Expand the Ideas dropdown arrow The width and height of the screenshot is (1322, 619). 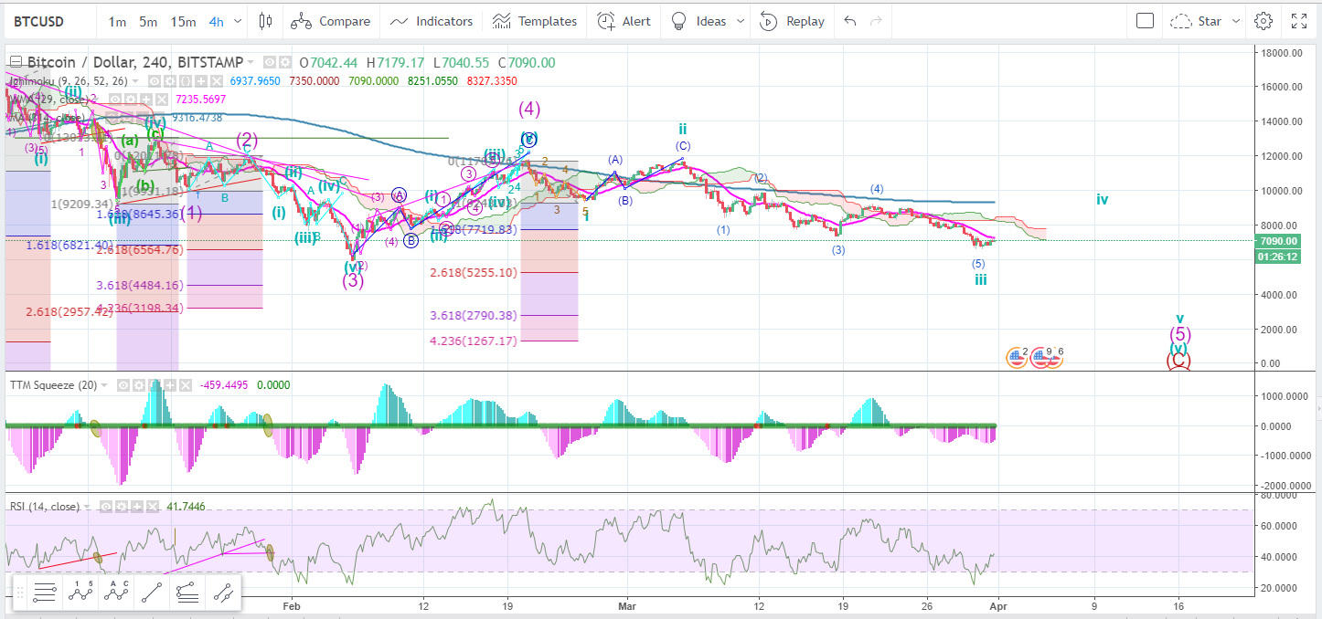click(740, 21)
